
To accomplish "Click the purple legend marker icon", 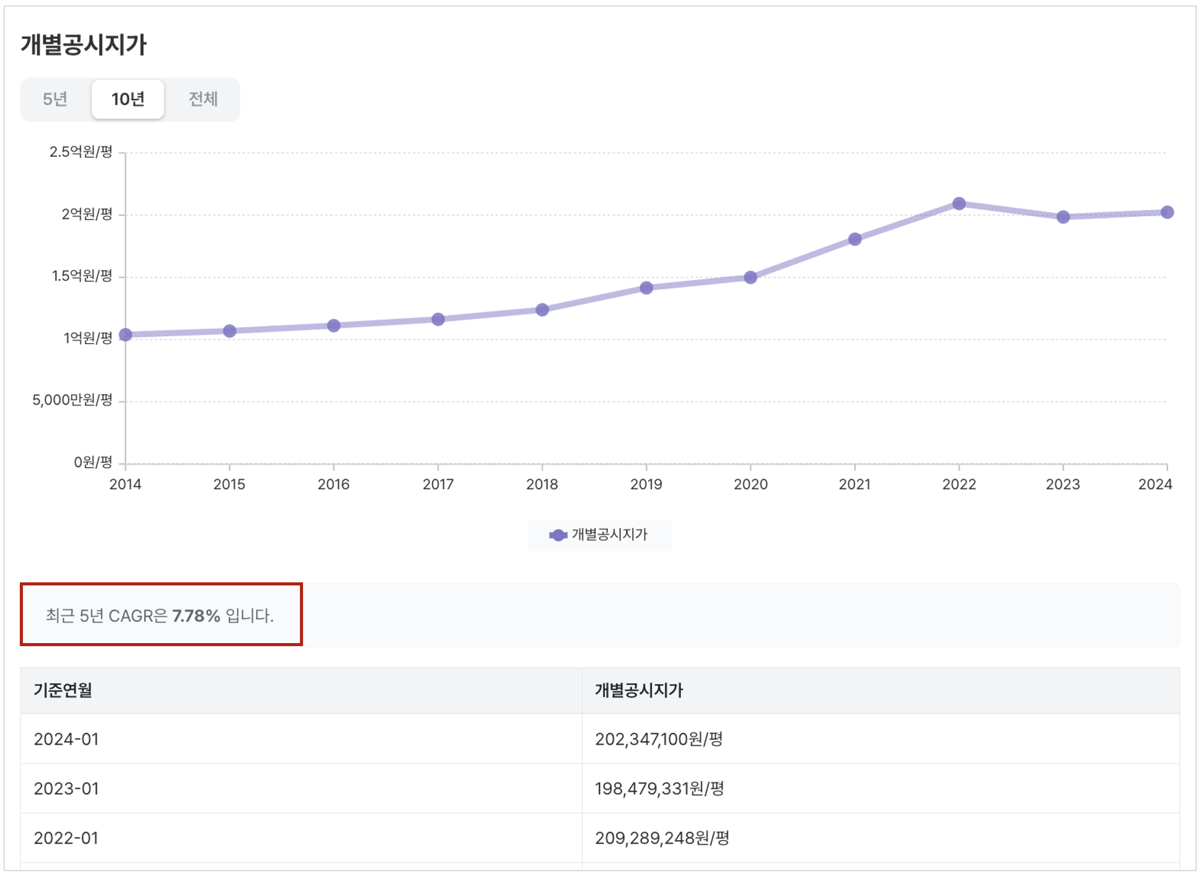I will pyautogui.click(x=558, y=535).
